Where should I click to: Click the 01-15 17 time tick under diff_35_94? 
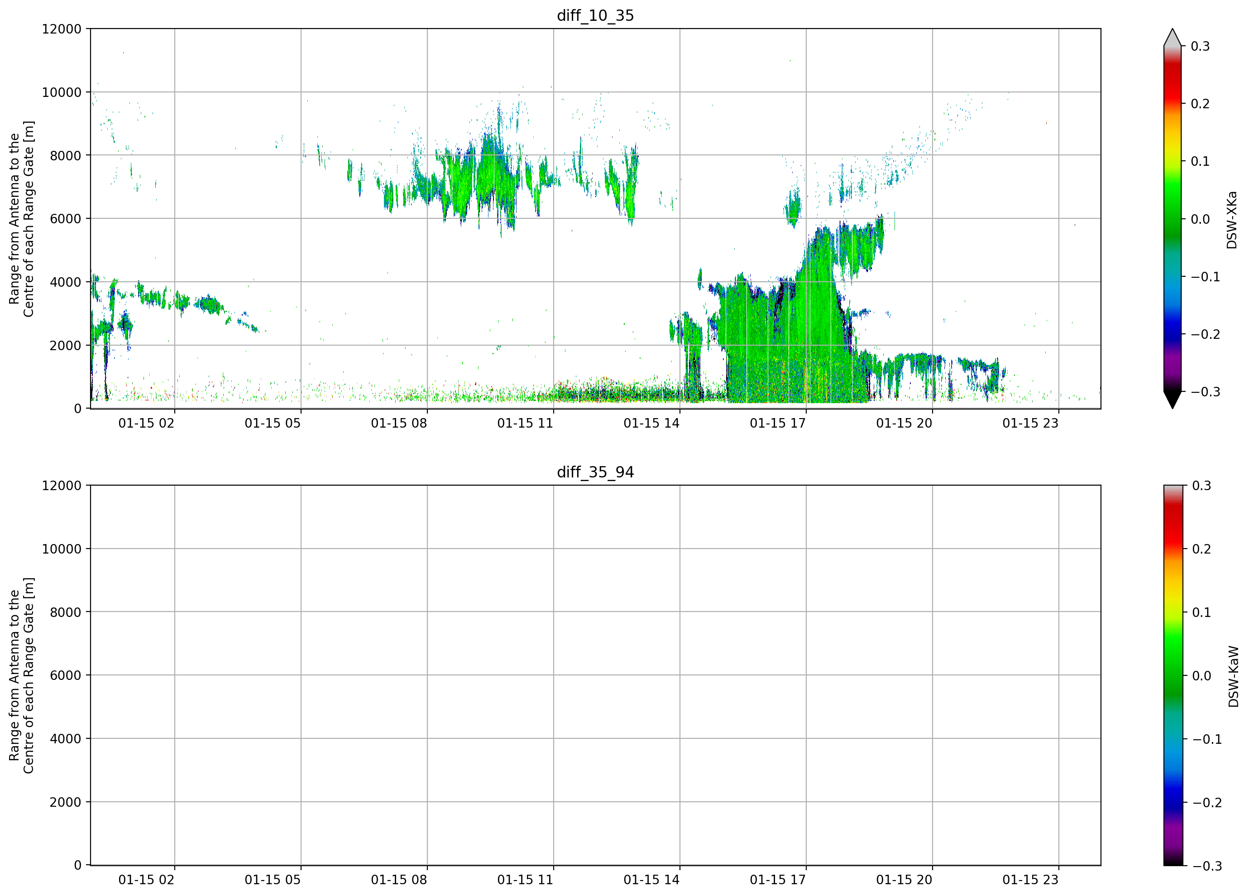click(778, 880)
